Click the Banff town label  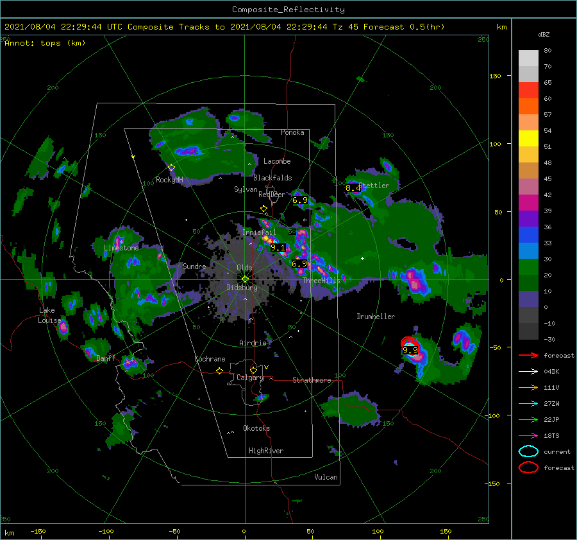[106, 358]
